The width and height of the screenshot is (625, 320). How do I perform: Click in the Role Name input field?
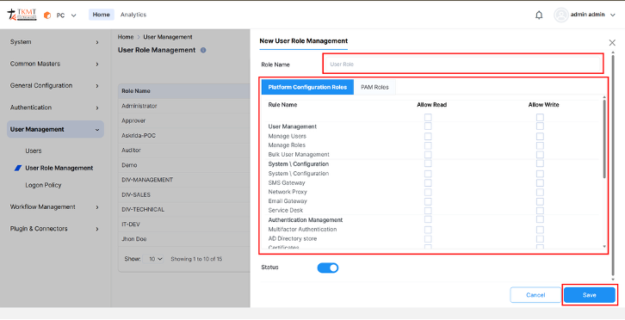point(463,65)
